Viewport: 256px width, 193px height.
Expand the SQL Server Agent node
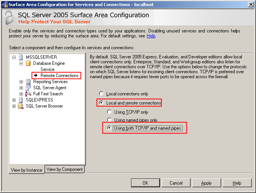tap(21, 88)
